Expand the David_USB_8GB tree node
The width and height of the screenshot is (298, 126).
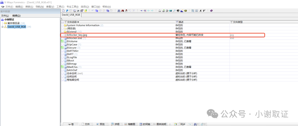tap(2, 27)
